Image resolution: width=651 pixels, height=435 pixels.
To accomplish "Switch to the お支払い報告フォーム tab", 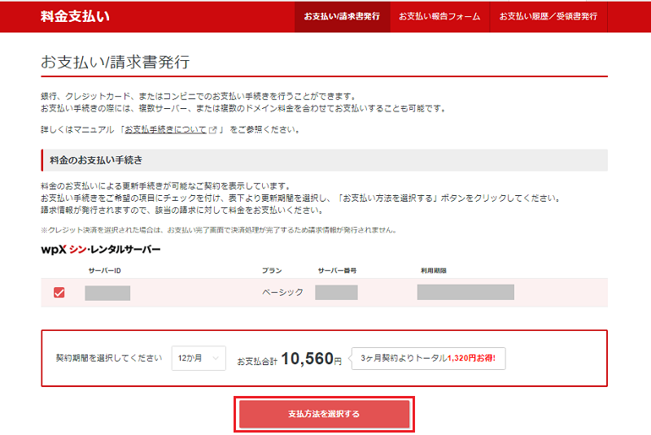I will point(439,16).
